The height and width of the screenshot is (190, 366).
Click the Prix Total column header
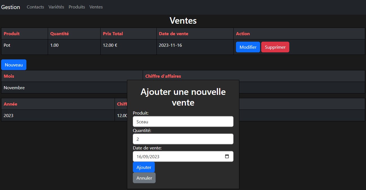click(x=113, y=33)
